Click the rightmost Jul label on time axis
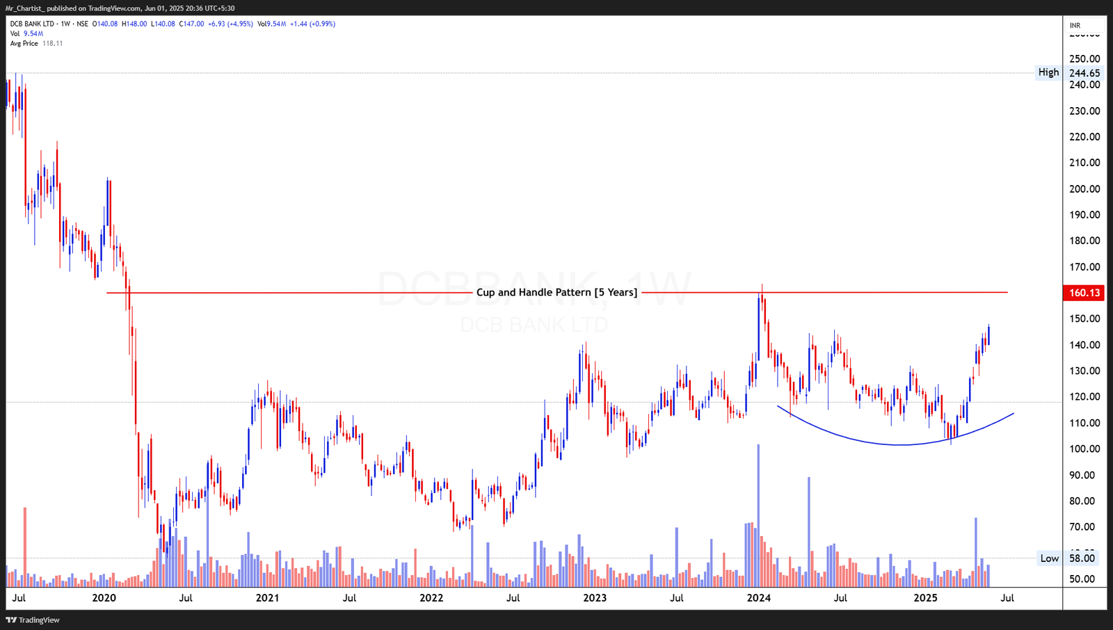Image resolution: width=1113 pixels, height=630 pixels. (1007, 597)
